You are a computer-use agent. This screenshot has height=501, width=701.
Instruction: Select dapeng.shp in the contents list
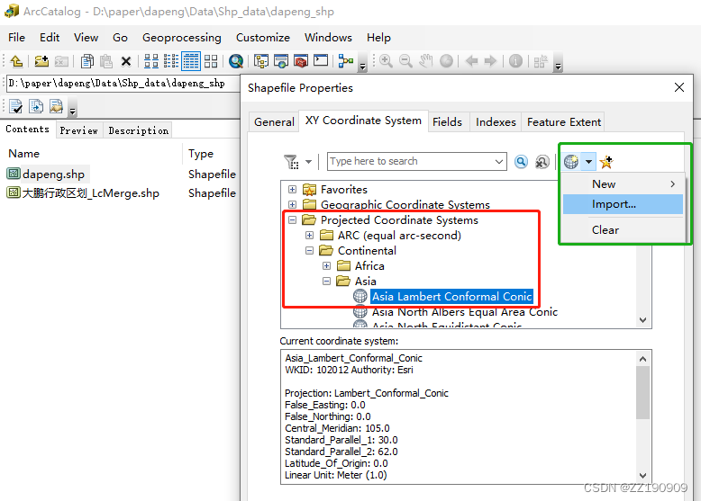coord(53,174)
